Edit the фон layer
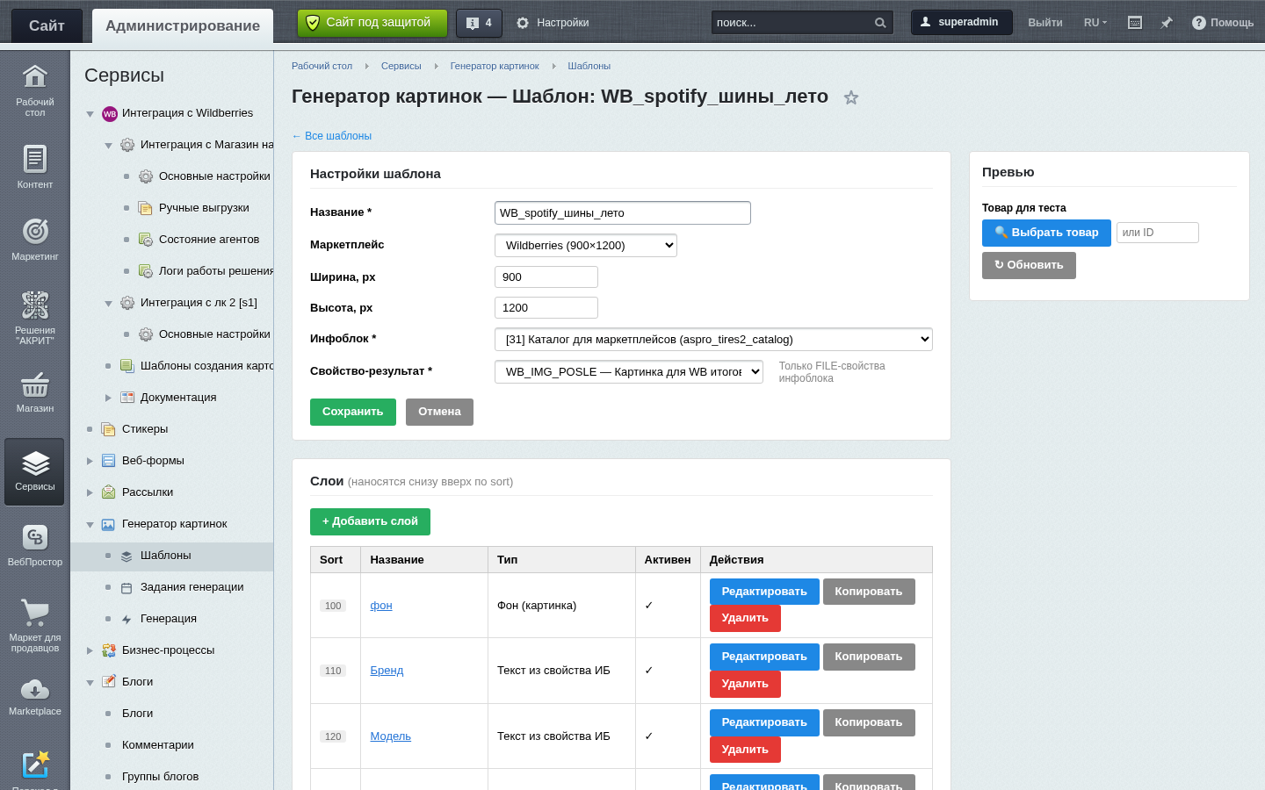Image resolution: width=1265 pixels, height=790 pixels. click(764, 592)
